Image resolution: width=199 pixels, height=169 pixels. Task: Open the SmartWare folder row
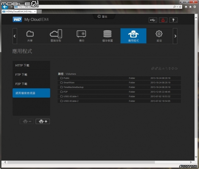click(119, 83)
